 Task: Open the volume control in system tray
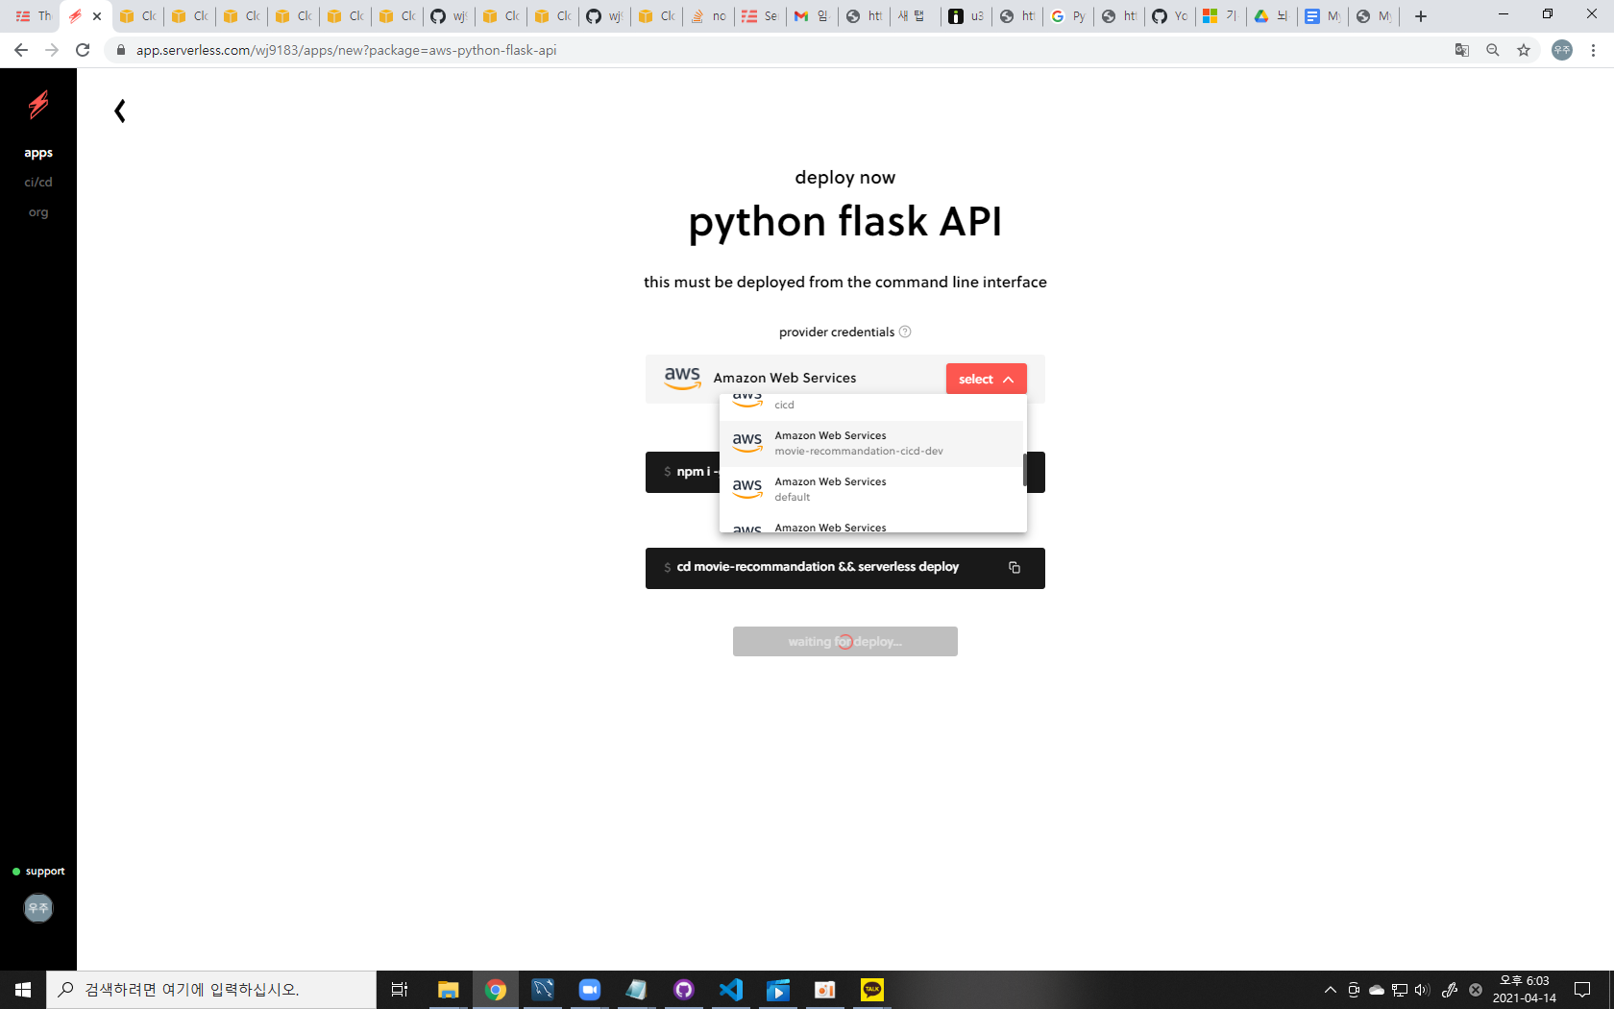click(x=1423, y=990)
